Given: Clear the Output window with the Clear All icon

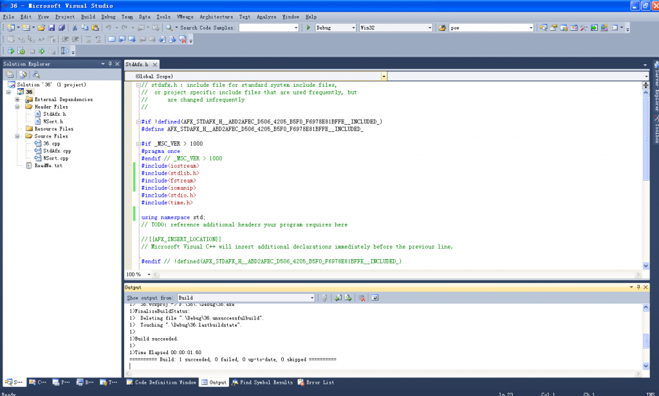Looking at the screenshot, I should click(x=362, y=298).
